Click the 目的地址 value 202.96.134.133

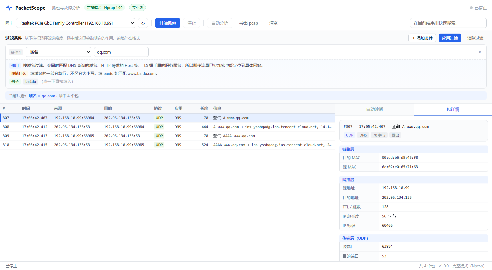[397, 197]
